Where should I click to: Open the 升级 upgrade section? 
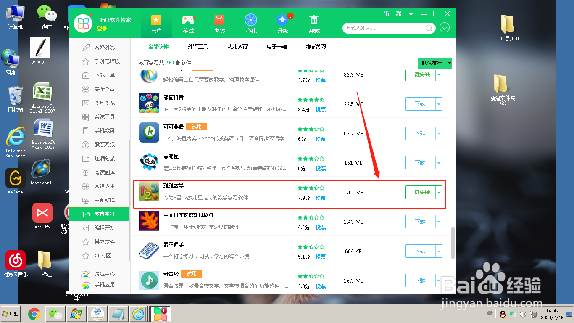point(282,24)
